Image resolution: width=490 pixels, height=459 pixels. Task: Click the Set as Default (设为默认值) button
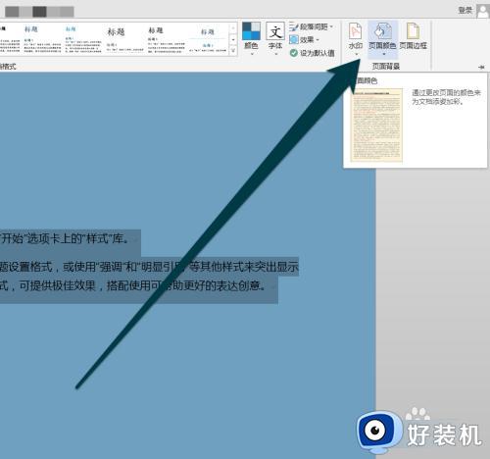pyautogui.click(x=312, y=53)
